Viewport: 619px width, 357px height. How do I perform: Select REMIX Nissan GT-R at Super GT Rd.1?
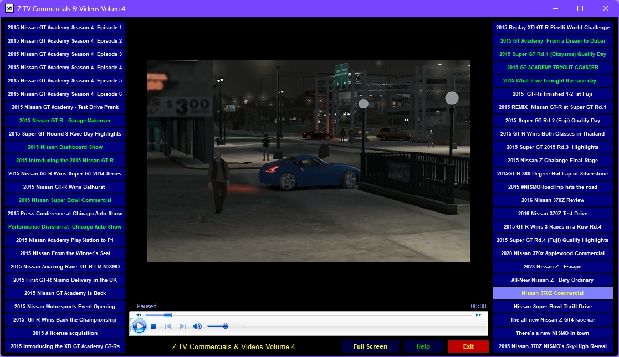pyautogui.click(x=553, y=107)
